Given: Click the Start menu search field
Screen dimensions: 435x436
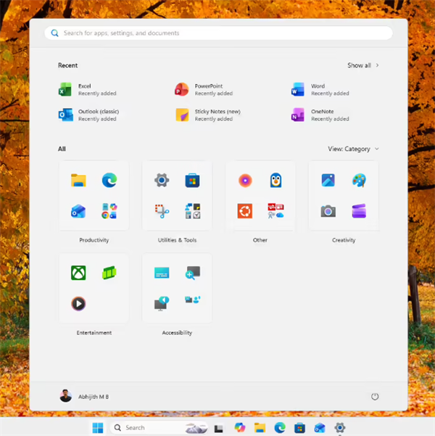Looking at the screenshot, I should [218, 33].
